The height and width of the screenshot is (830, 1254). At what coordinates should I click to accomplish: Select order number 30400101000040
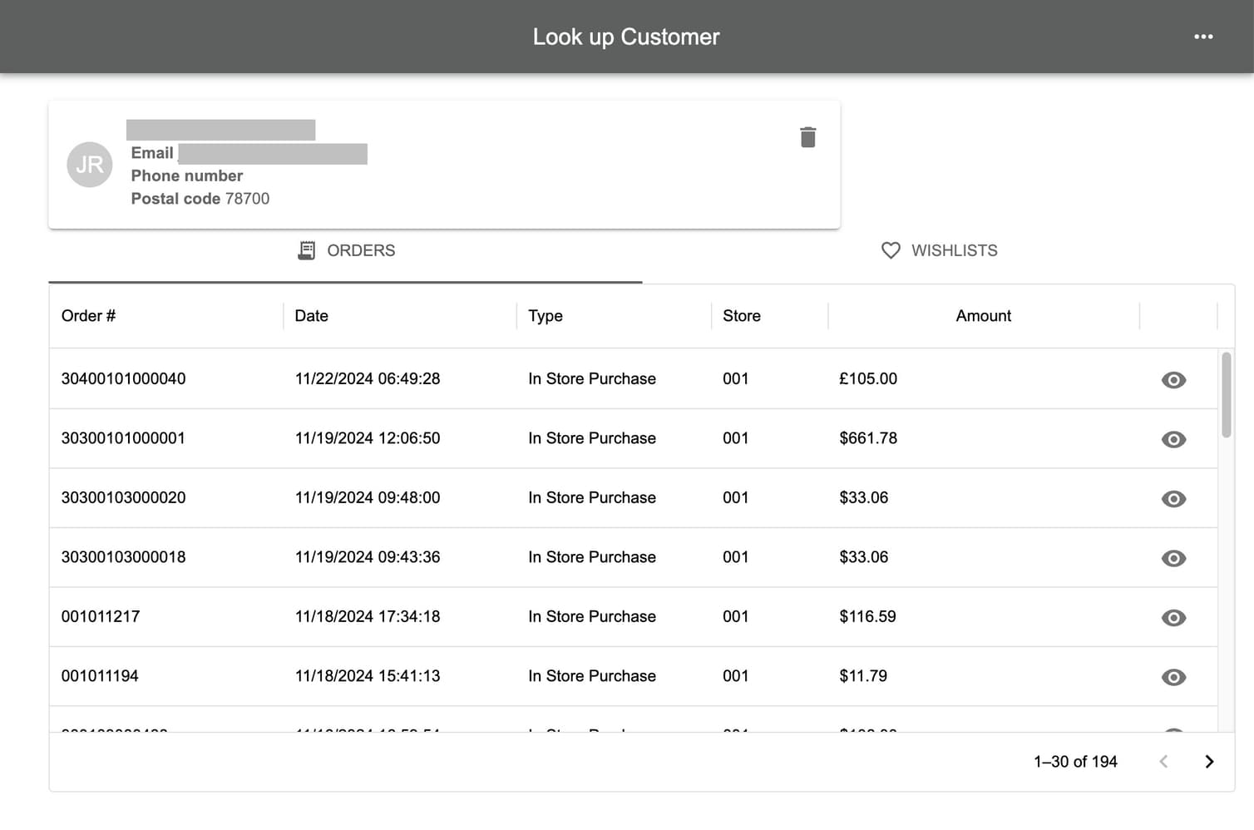[123, 378]
